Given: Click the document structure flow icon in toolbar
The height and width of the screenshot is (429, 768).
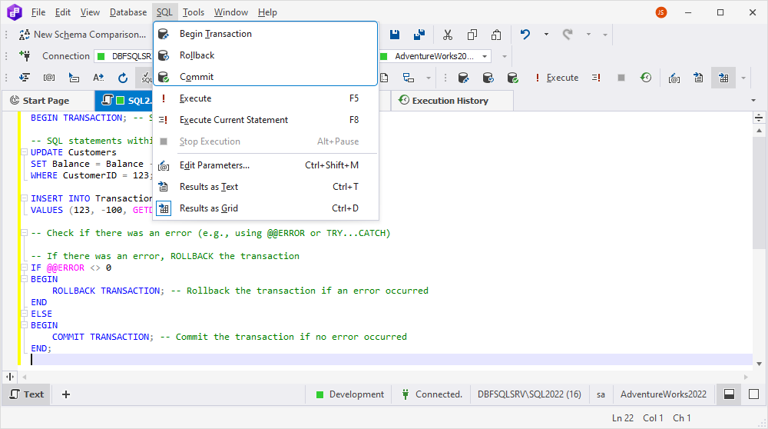Looking at the screenshot, I should 408,78.
